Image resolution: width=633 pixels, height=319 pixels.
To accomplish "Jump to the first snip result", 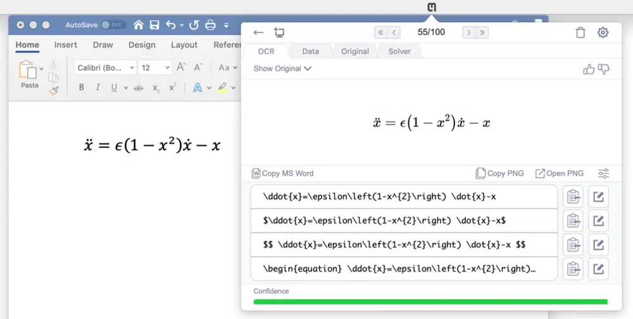I will pos(380,33).
